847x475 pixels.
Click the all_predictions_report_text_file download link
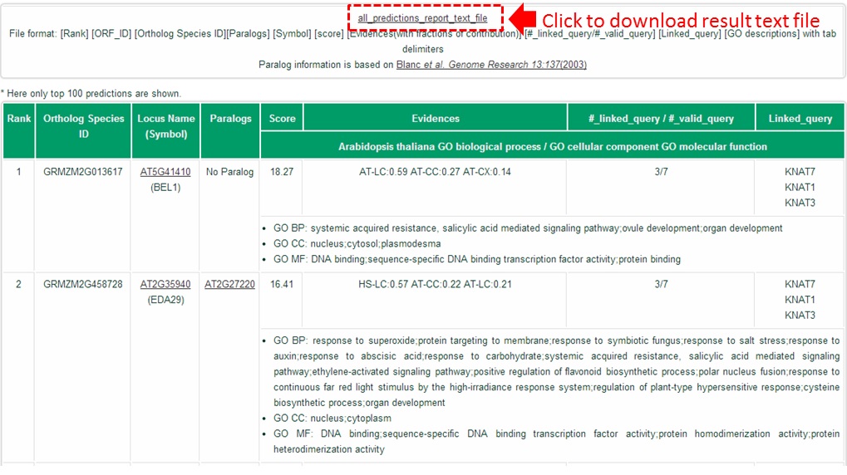pyautogui.click(x=422, y=18)
